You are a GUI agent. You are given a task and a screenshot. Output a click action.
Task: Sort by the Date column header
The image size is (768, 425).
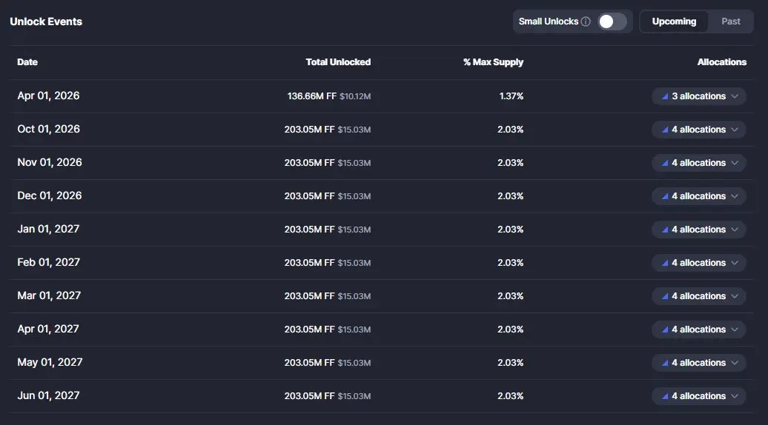coord(27,62)
